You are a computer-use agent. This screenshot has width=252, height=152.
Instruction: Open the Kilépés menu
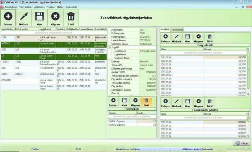[x=60, y=7]
